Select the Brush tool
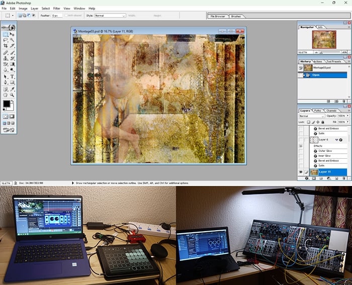Image resolution: width=352 pixels, height=285 pixels. click(12, 53)
